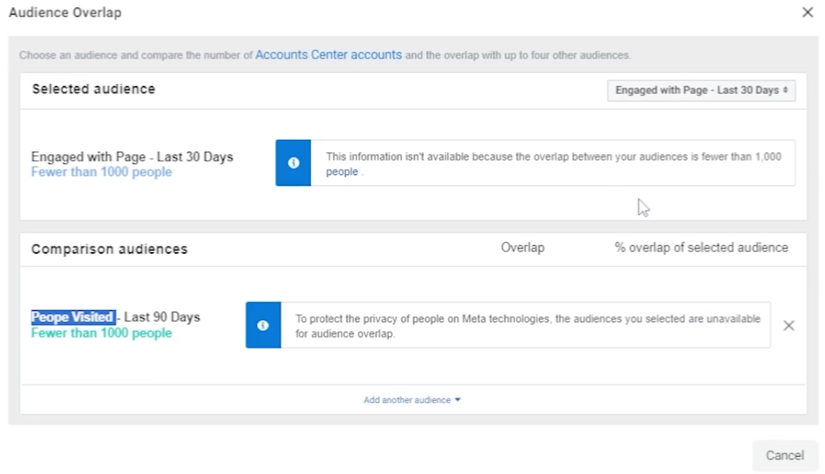Click the Selected audience section heading
Screen dimensions: 825x474
coord(93,89)
